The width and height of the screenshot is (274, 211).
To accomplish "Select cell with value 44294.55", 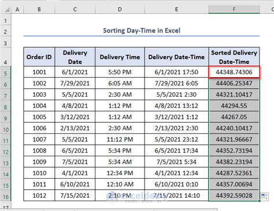I will click(x=234, y=105).
